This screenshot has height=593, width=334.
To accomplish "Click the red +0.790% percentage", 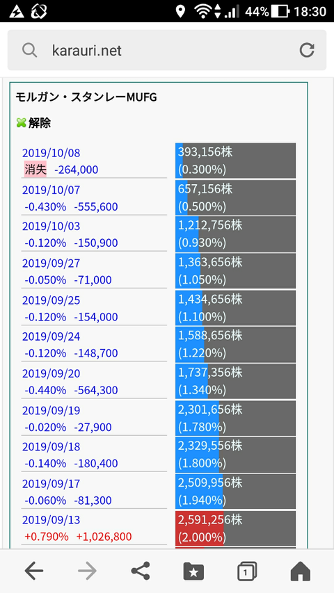I will pos(47,536).
